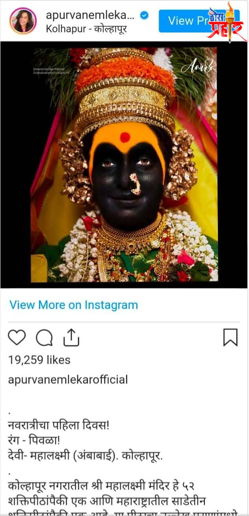Share the post using the share arrow icon
The height and width of the screenshot is (516, 249).
click(x=71, y=337)
